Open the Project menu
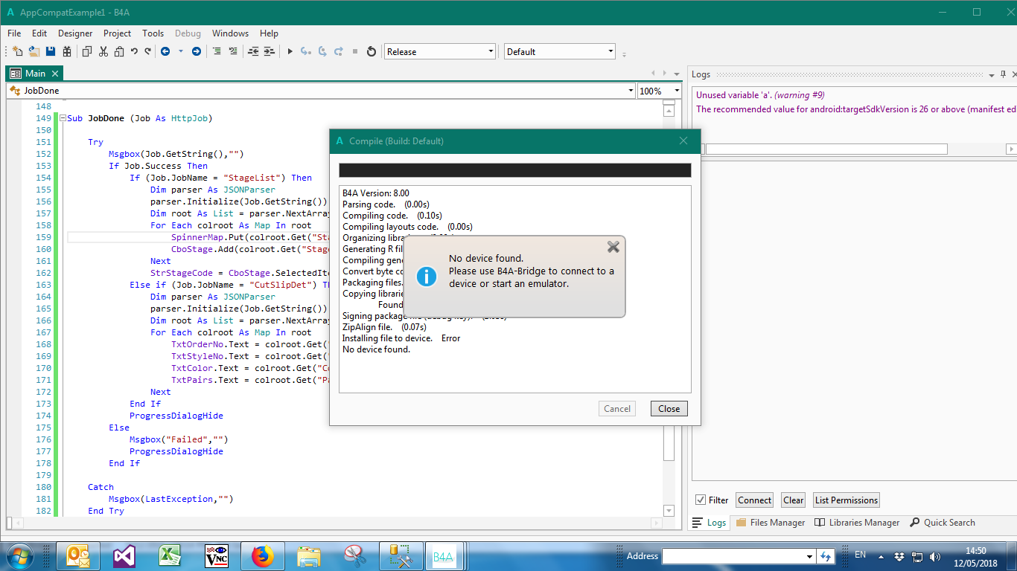This screenshot has height=571, width=1017. tap(117, 33)
